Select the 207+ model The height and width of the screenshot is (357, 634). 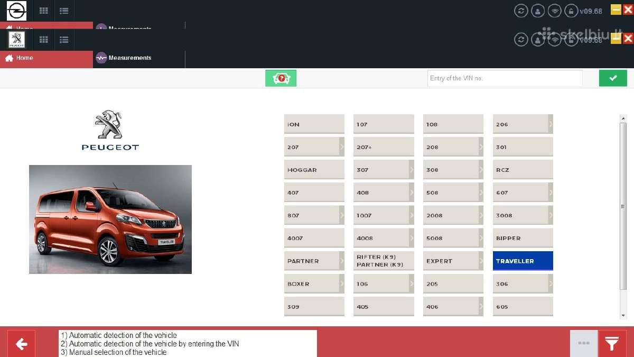(384, 147)
